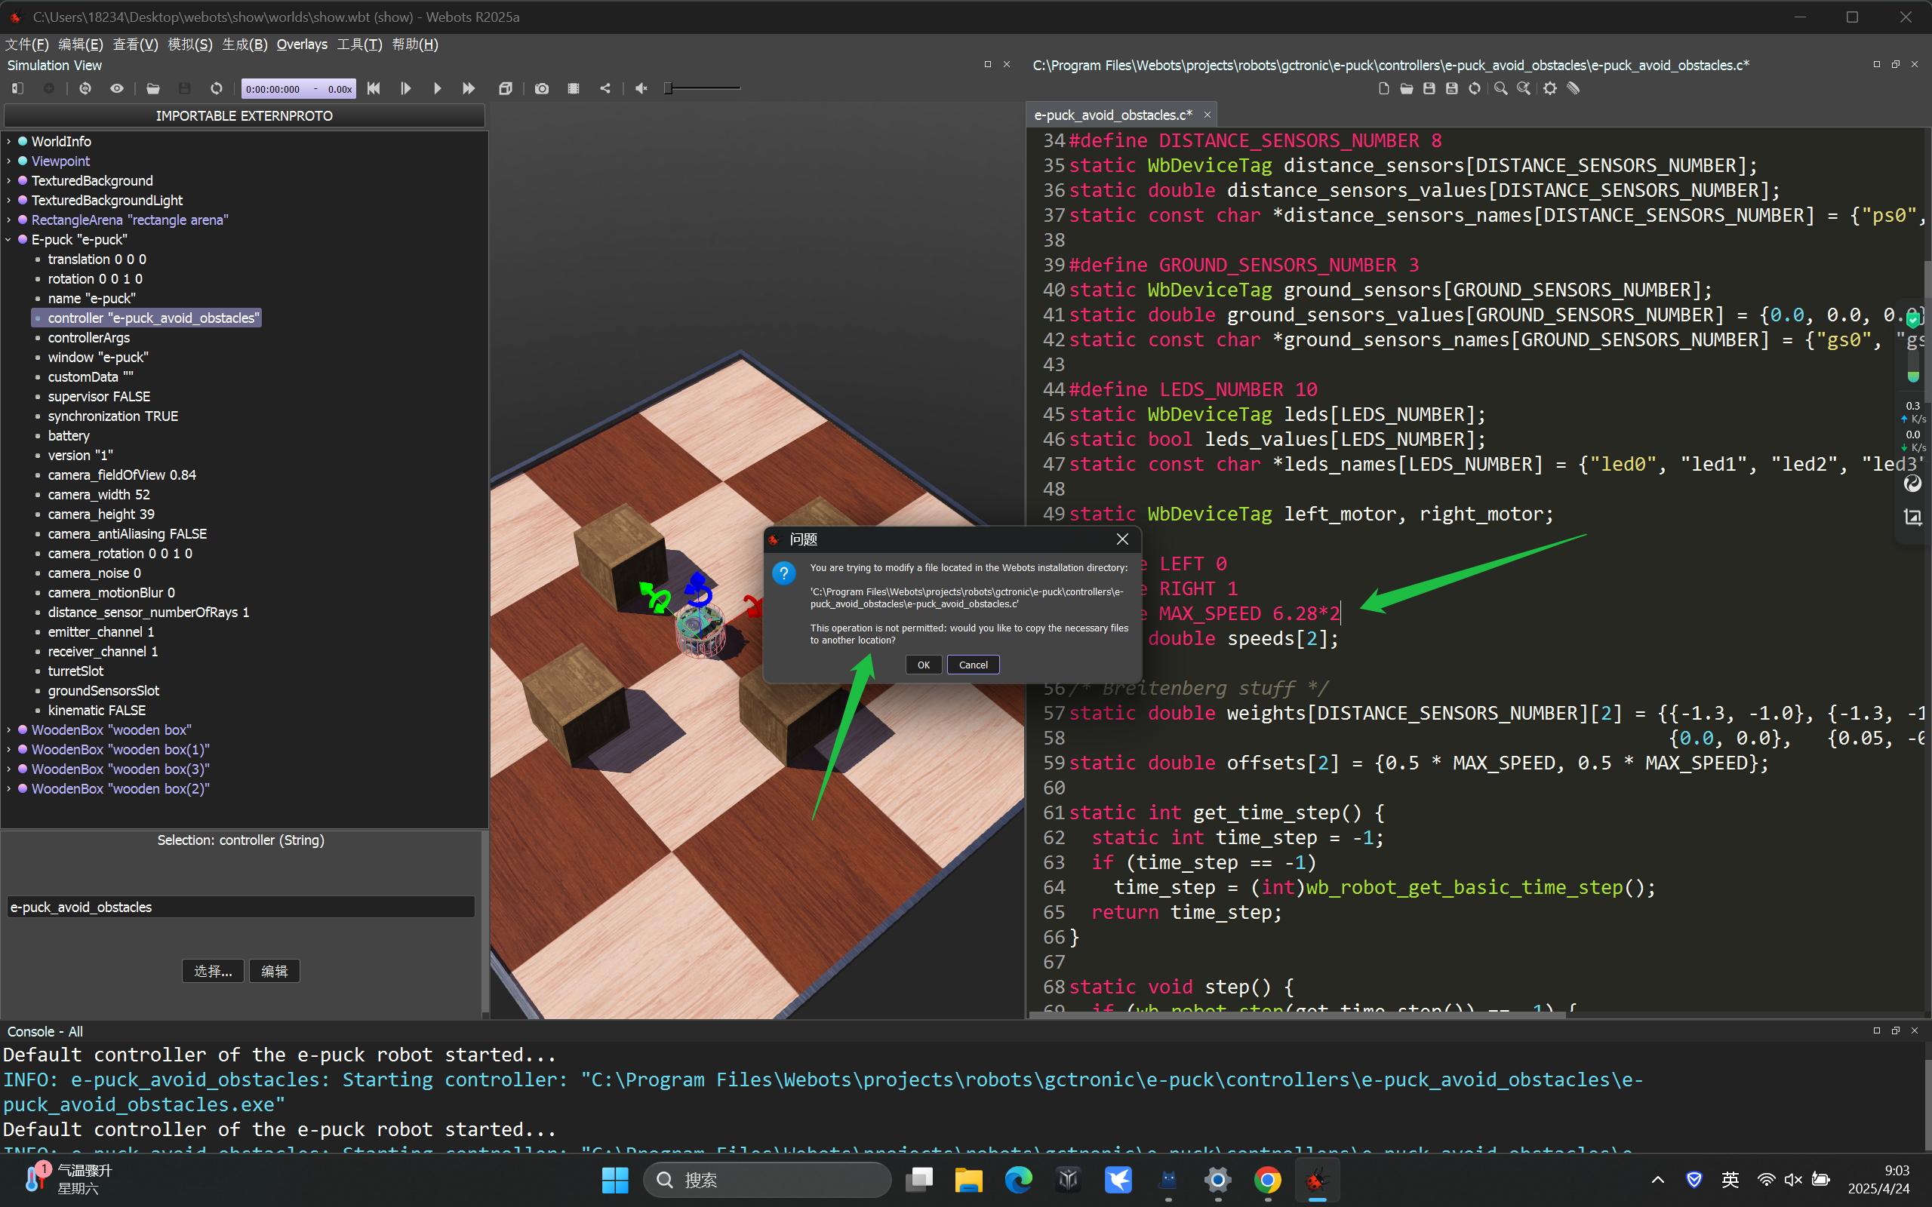Viewport: 1932px width, 1207px height.
Task: Click OK in the question dialog
Action: tap(923, 665)
